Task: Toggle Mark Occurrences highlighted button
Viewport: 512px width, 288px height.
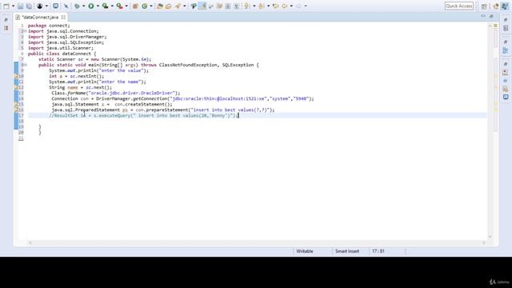Action: point(202,6)
